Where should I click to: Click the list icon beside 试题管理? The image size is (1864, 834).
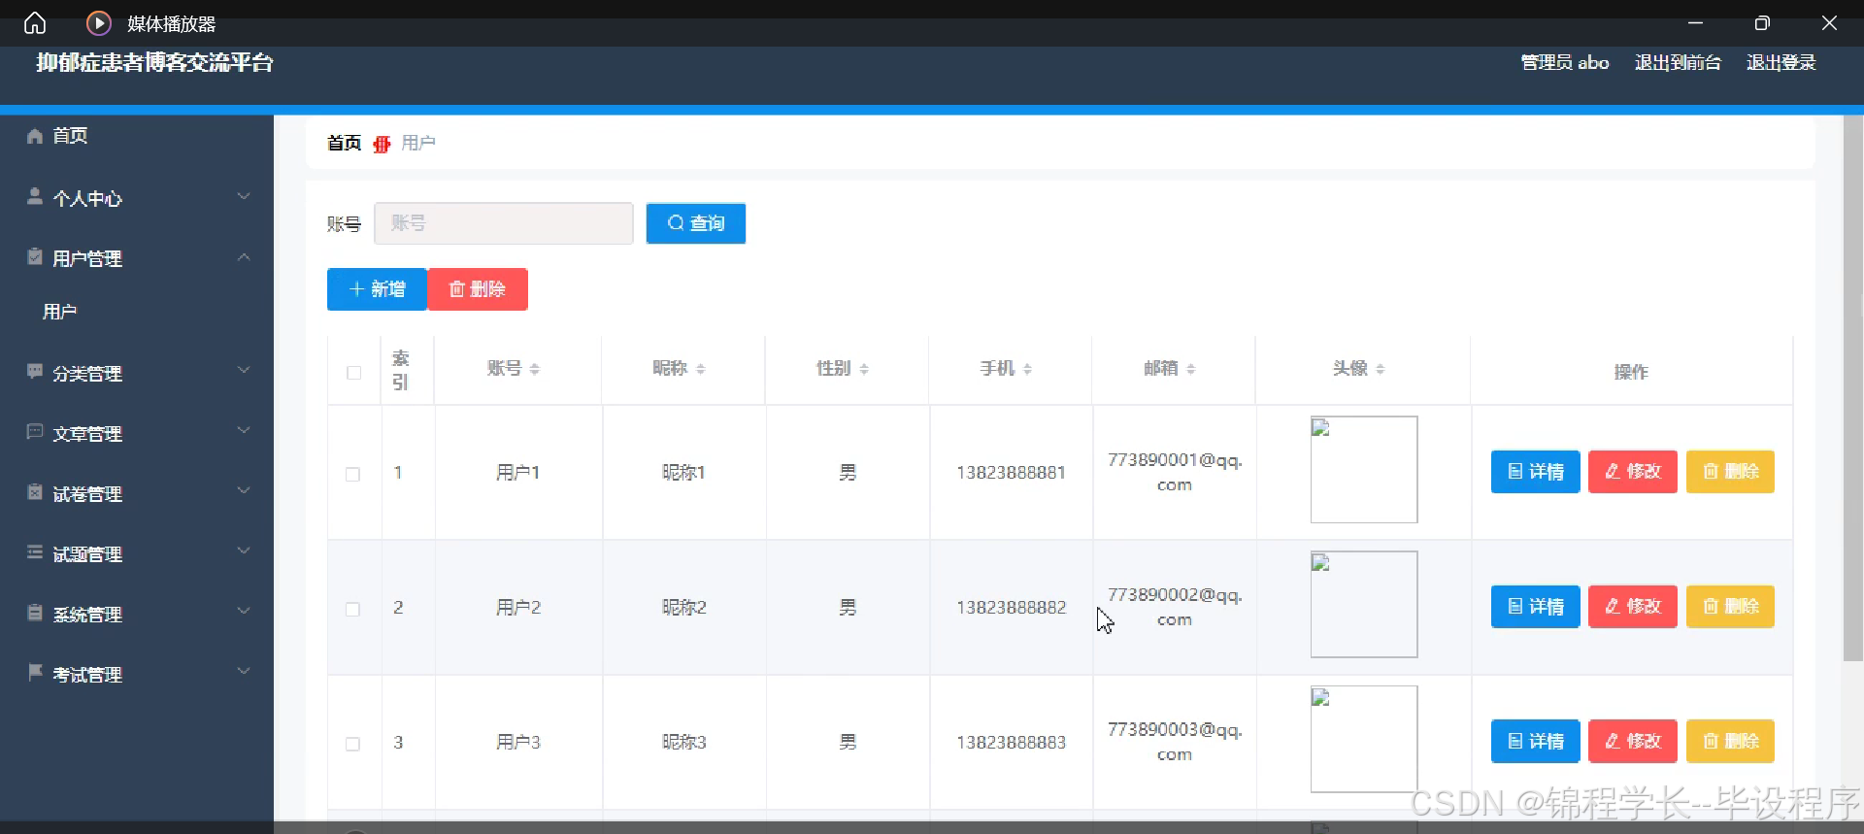pos(35,552)
